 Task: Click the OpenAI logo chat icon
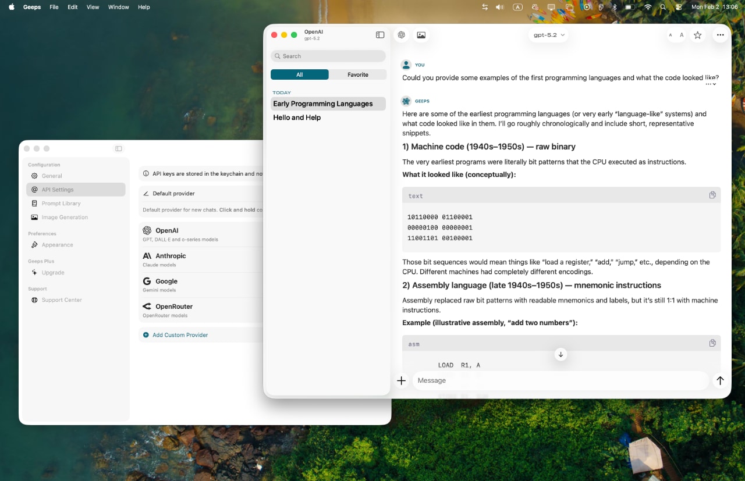(x=401, y=35)
